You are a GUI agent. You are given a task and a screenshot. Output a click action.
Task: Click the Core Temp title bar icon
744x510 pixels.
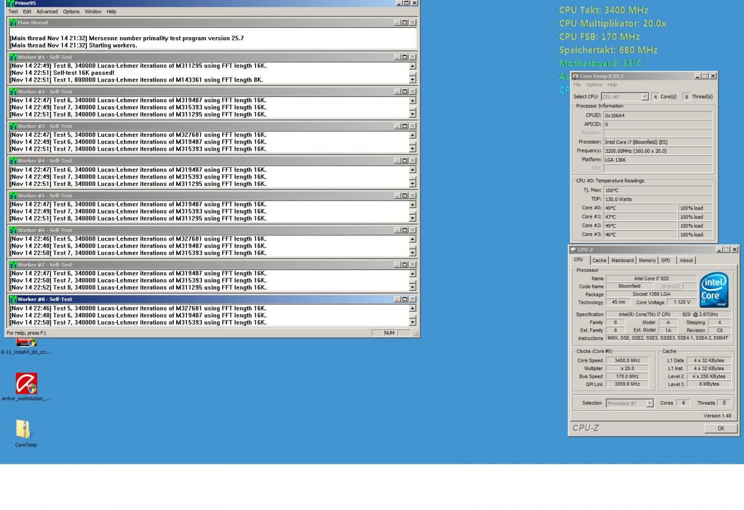pyautogui.click(x=576, y=76)
